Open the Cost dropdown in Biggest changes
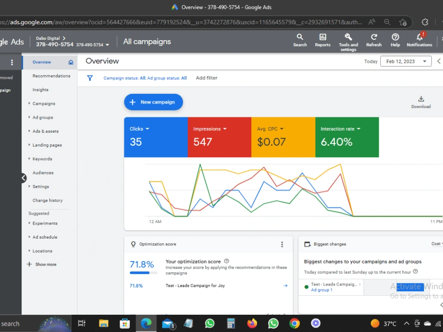The height and width of the screenshot is (332, 443). pyautogui.click(x=437, y=243)
